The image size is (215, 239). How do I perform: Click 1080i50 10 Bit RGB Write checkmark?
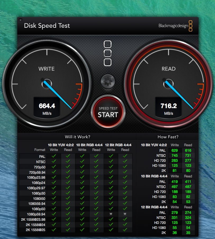pyautogui.click(x=82, y=198)
